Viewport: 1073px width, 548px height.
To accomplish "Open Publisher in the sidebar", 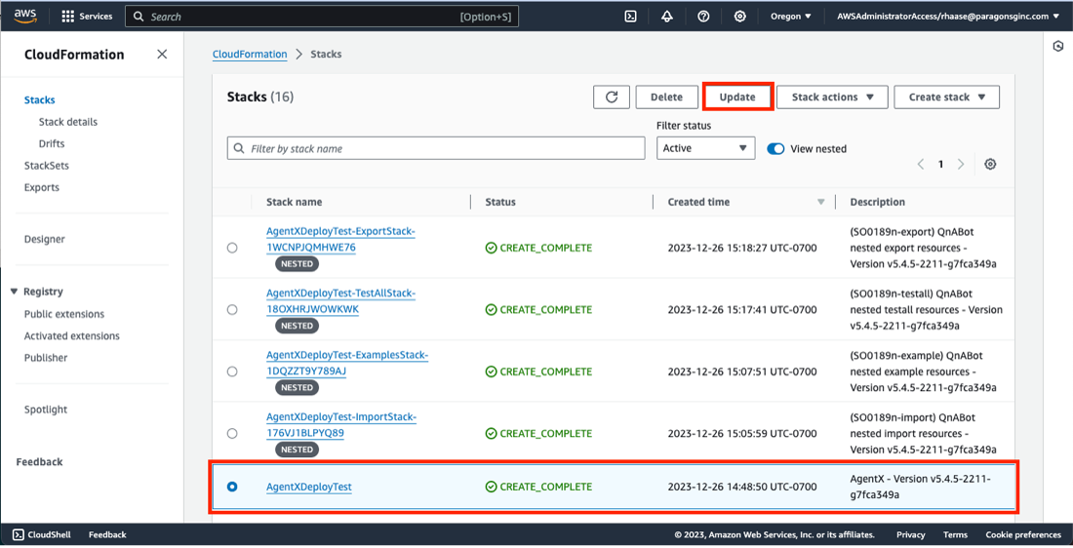I will point(46,358).
